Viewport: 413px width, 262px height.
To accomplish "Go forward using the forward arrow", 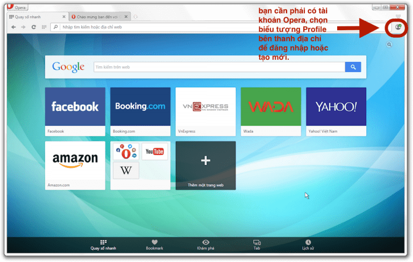I will pyautogui.click(x=23, y=27).
